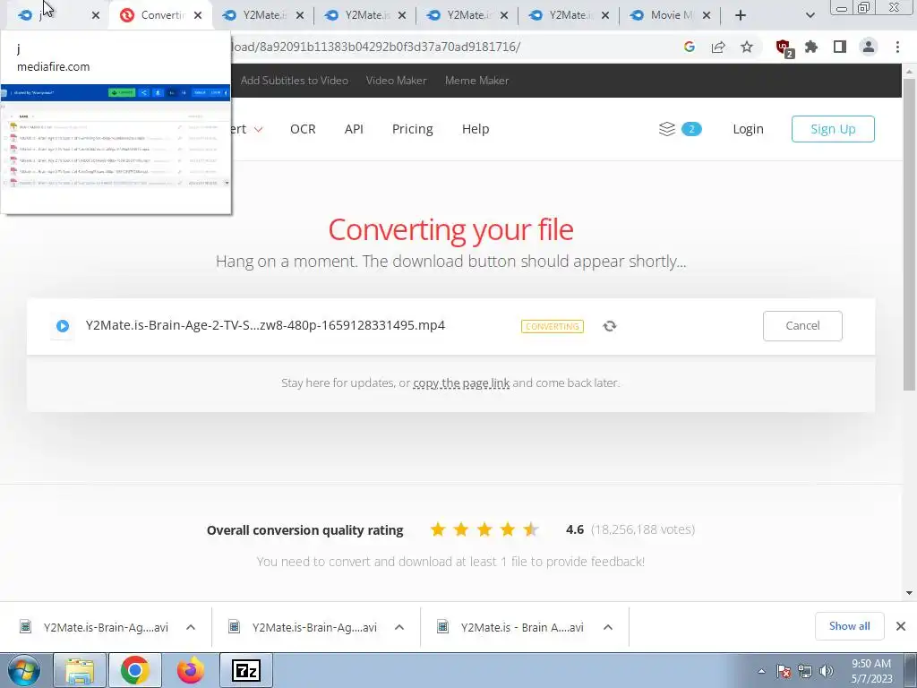Open the Windows Start button
The height and width of the screenshot is (688, 917).
22,670
